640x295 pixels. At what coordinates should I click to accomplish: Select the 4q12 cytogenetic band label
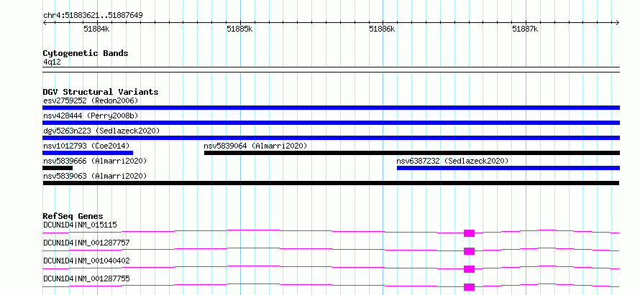[52, 62]
